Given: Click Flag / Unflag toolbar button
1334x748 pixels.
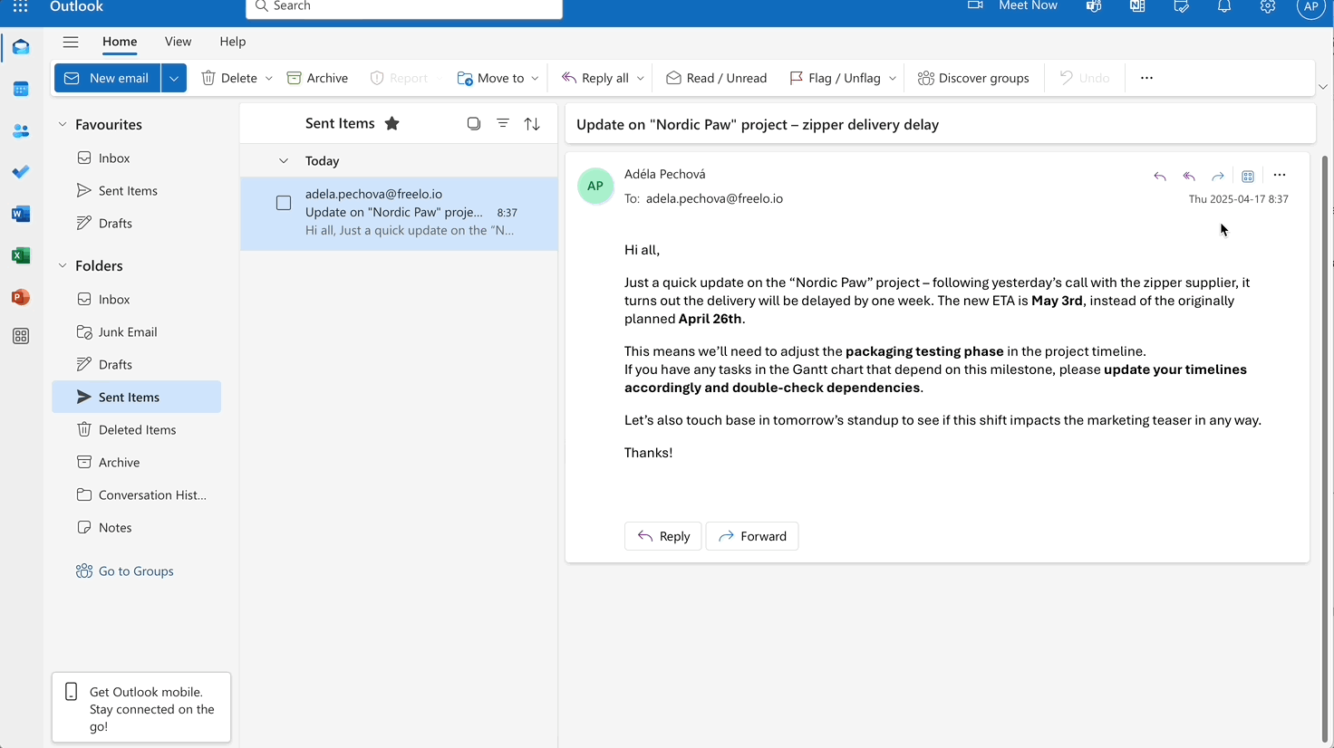Looking at the screenshot, I should point(835,78).
